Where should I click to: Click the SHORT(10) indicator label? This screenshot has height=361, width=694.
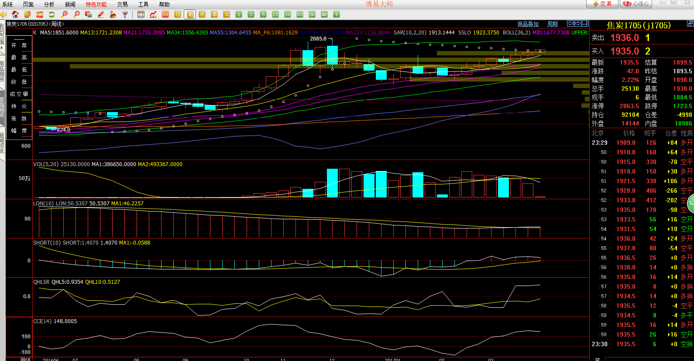tap(47, 243)
